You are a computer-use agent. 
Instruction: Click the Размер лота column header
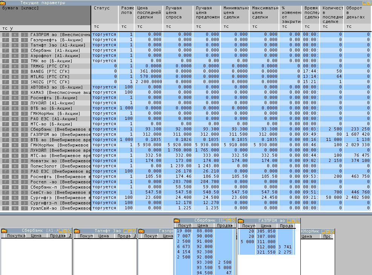coord(127,15)
